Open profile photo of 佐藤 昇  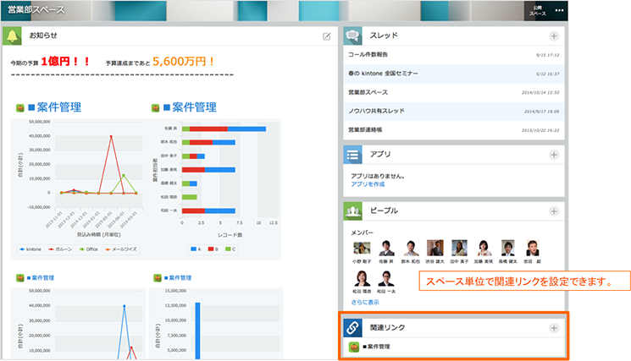[x=386, y=249]
